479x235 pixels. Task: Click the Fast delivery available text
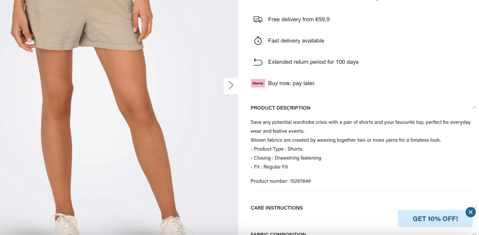coord(296,41)
